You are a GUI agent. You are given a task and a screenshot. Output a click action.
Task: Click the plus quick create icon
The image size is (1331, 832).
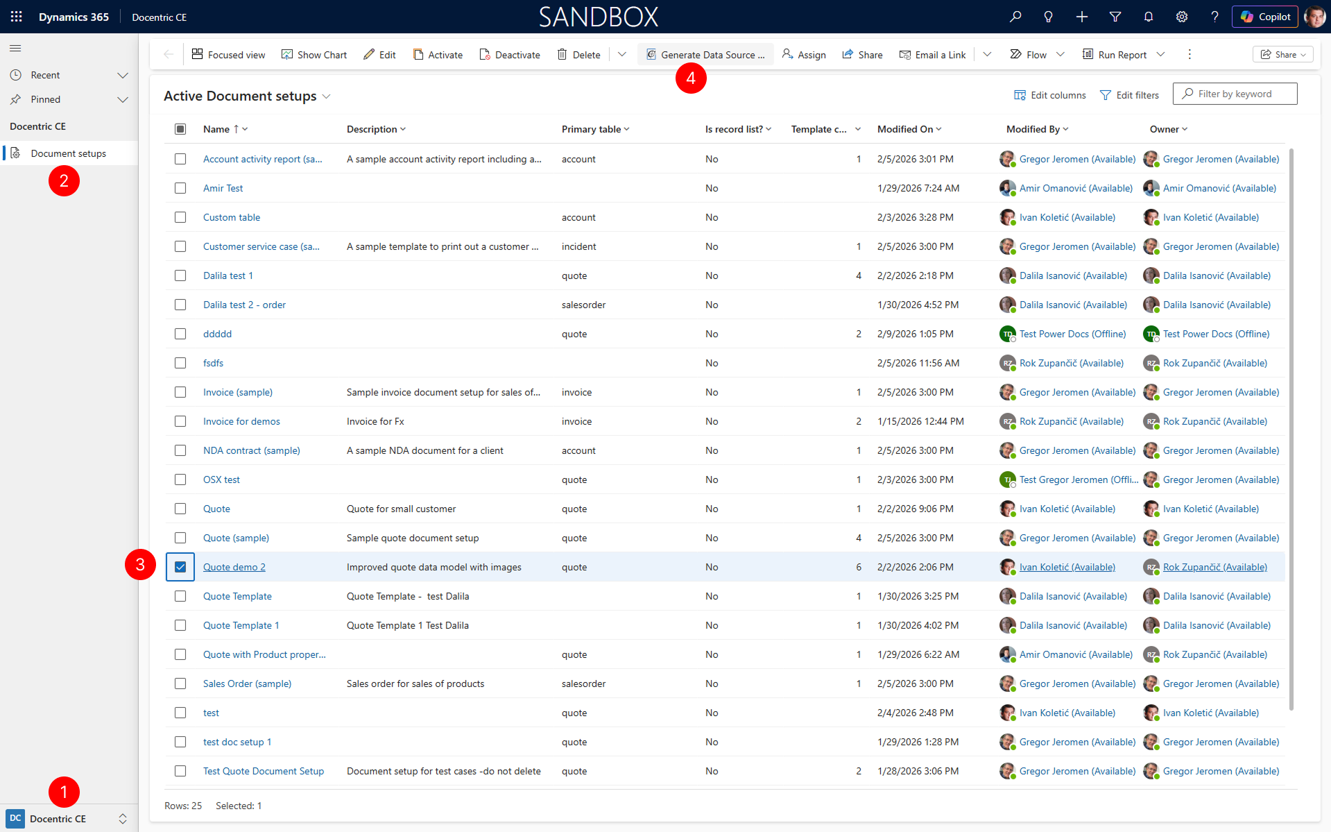coord(1082,17)
